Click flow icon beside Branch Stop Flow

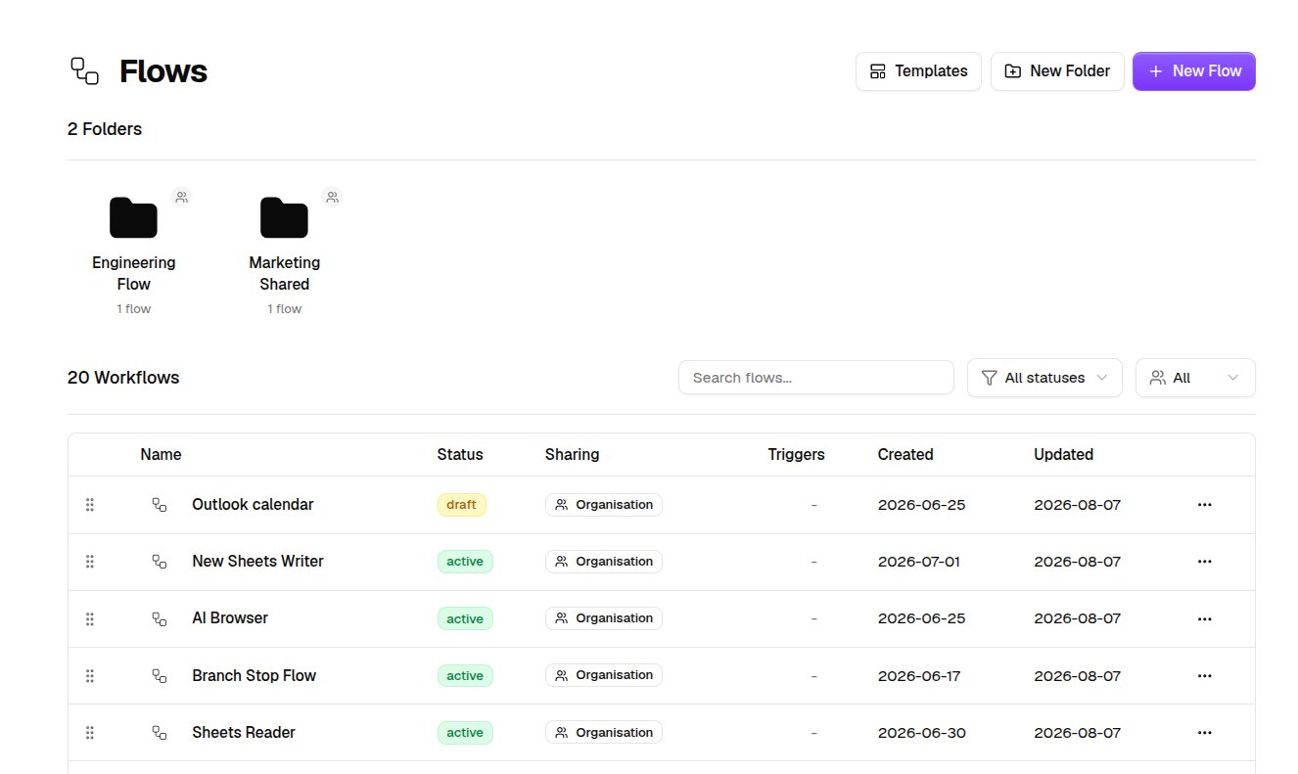point(160,675)
